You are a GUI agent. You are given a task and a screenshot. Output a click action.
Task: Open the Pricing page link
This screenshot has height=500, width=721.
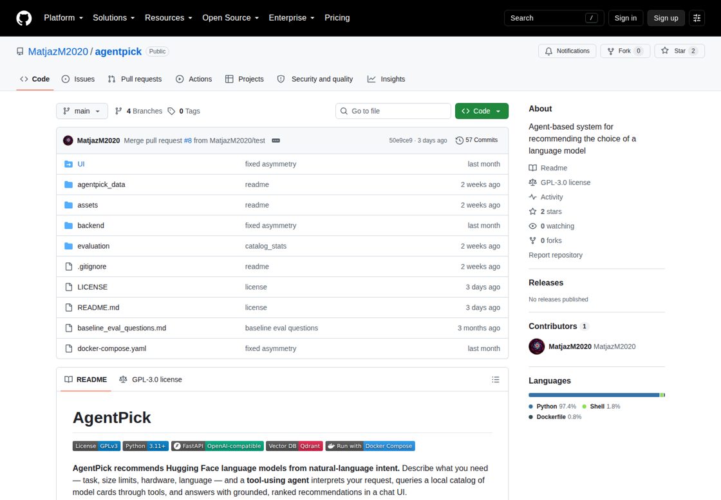click(x=337, y=18)
